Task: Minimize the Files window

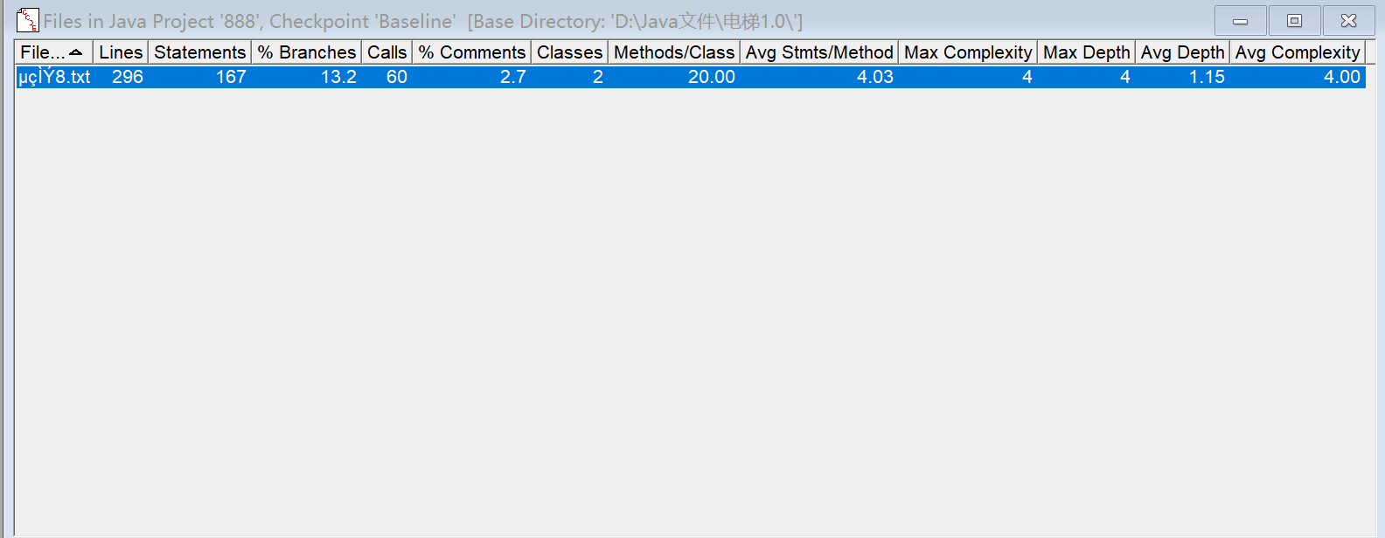Action: point(1240,21)
